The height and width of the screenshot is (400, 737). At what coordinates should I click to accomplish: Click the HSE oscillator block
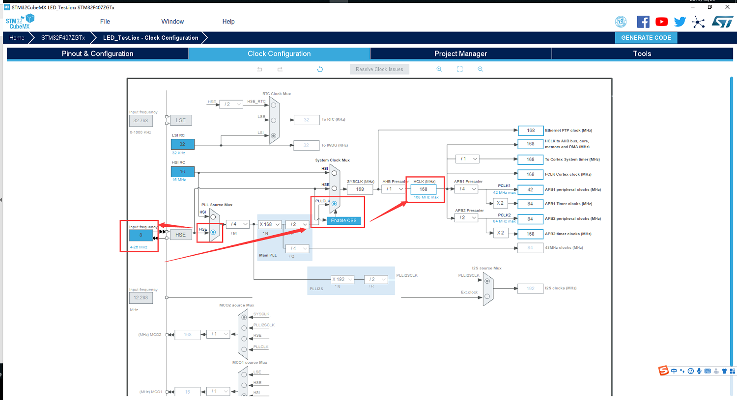pos(181,235)
